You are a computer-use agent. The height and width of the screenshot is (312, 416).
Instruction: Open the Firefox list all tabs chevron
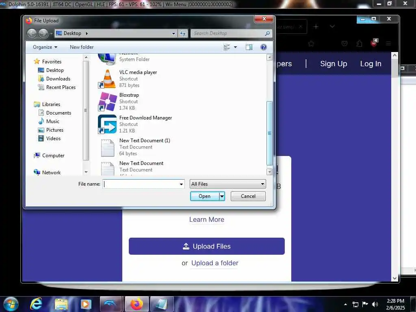click(x=332, y=26)
